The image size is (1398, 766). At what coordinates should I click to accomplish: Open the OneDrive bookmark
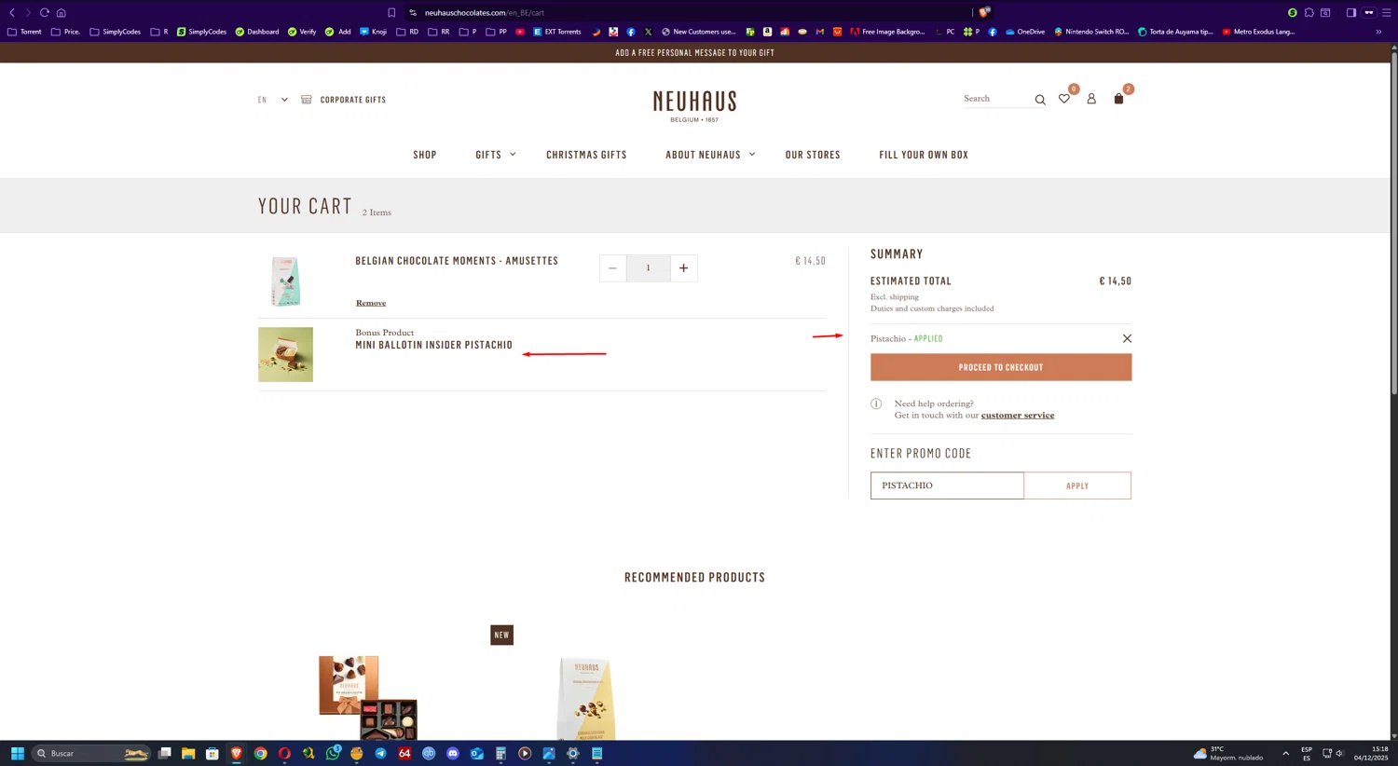point(1024,32)
